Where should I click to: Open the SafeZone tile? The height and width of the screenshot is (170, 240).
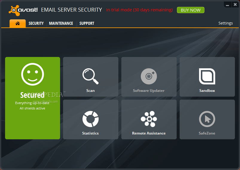point(207,119)
